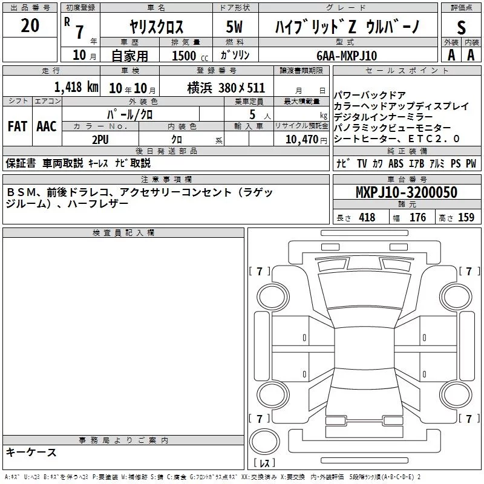Image resolution: width=484 pixels, height=484 pixels.
Task: Click the [レス] spare tire label
Action: click(x=264, y=463)
